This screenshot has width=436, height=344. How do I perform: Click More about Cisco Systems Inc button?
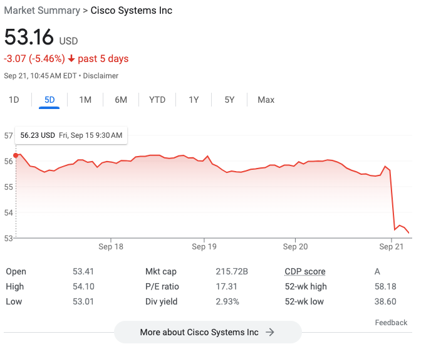pos(208,332)
